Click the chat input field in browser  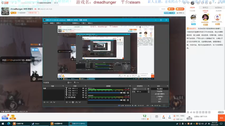coord(204,116)
